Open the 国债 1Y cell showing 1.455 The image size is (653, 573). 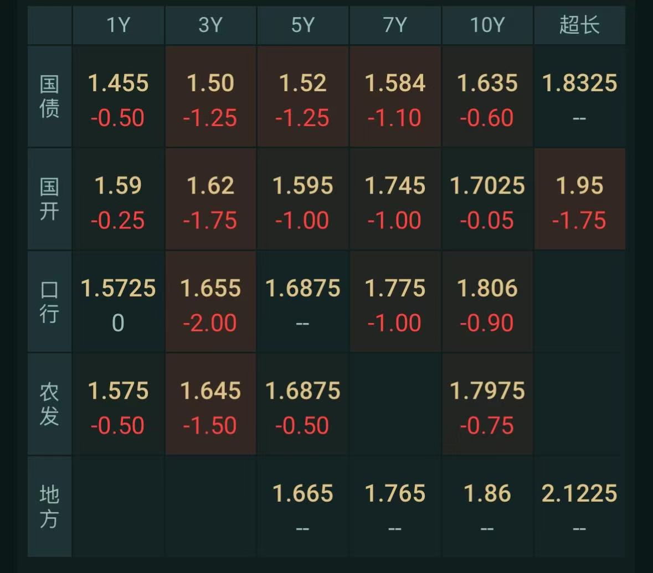click(119, 96)
